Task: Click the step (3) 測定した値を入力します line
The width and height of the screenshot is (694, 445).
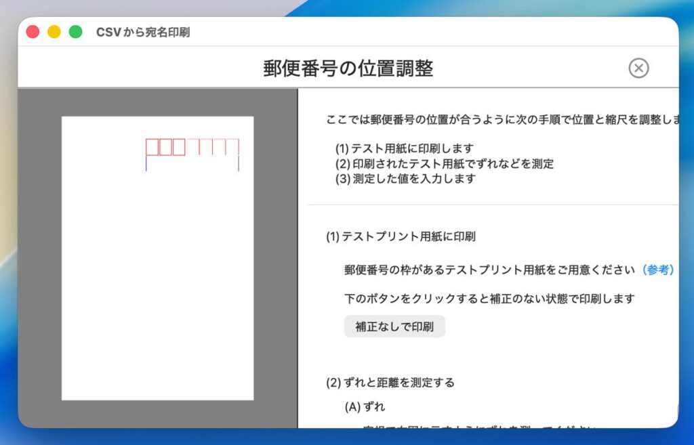Action: pyautogui.click(x=405, y=179)
